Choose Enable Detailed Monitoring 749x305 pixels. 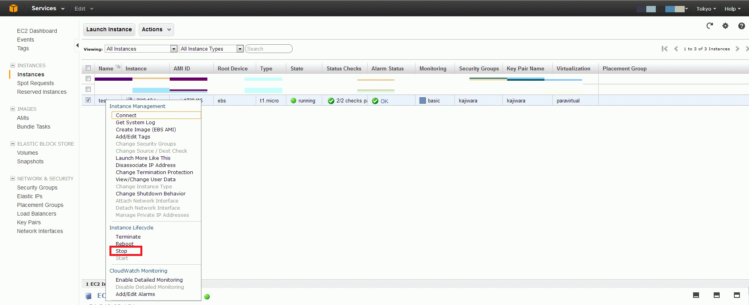(149, 280)
